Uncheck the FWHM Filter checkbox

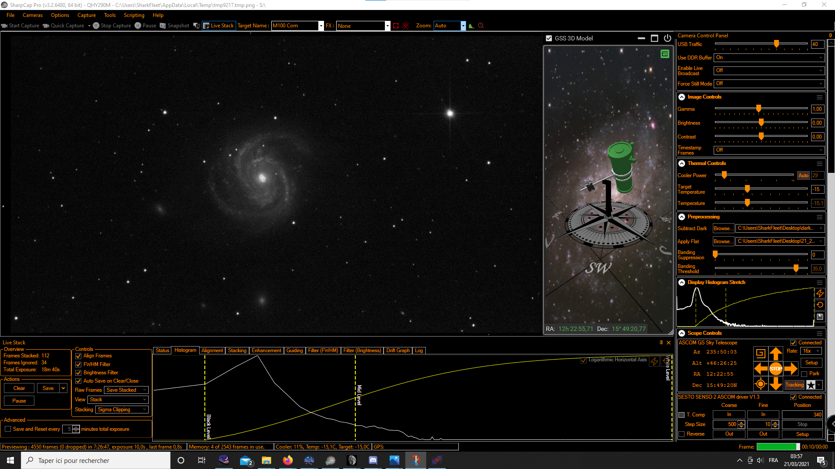point(78,364)
